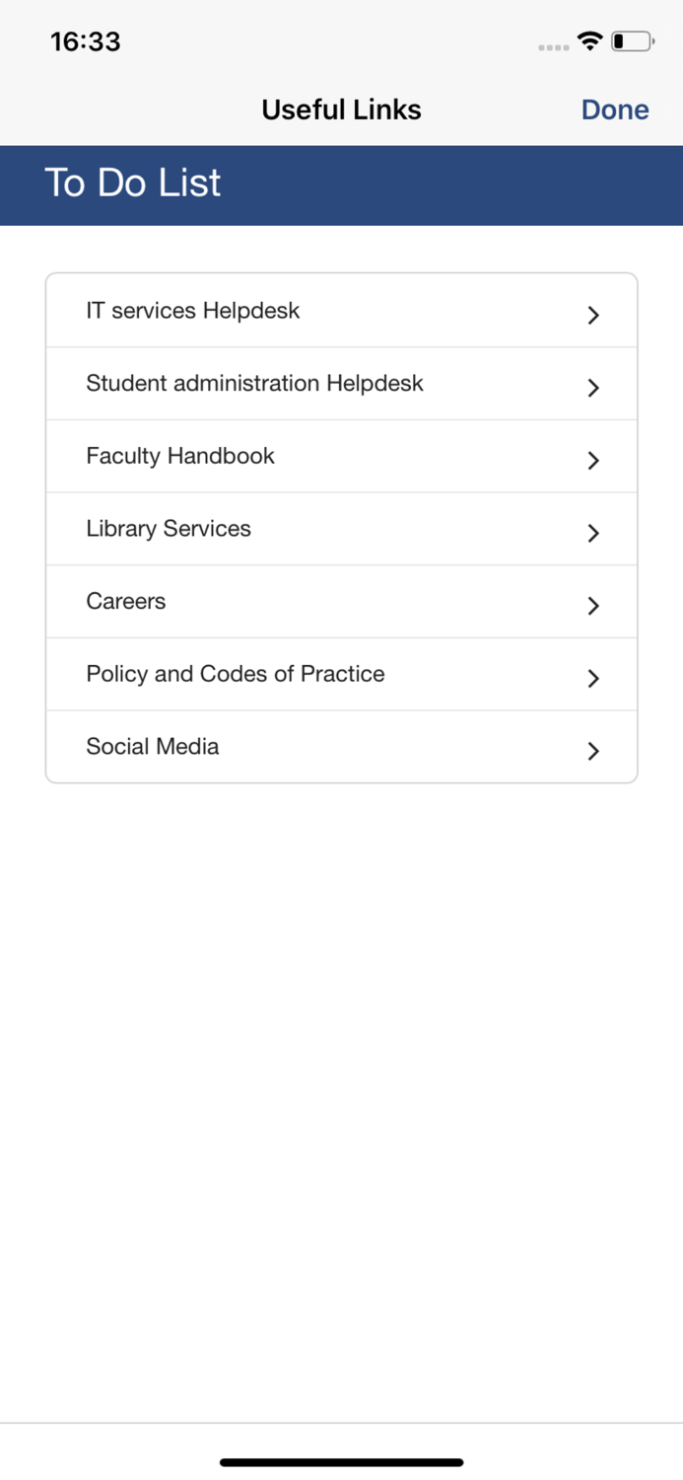
Task: Expand the Library Services chevron
Action: coord(593,533)
